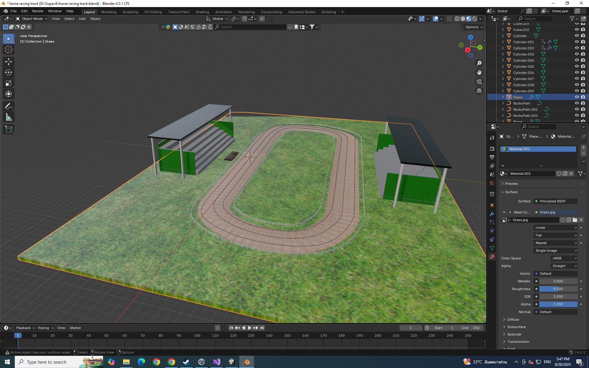Hide the Grass object in the outliner

(577, 97)
